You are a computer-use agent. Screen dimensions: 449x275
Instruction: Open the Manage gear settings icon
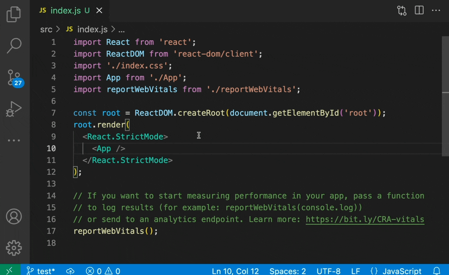click(14, 248)
